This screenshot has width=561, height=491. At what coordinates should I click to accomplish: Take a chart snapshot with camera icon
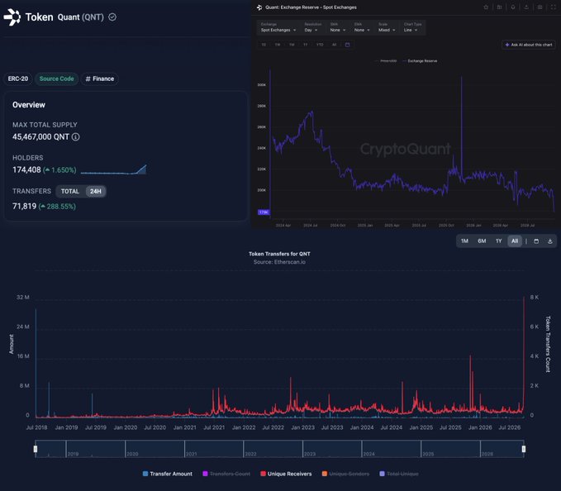[x=540, y=7]
